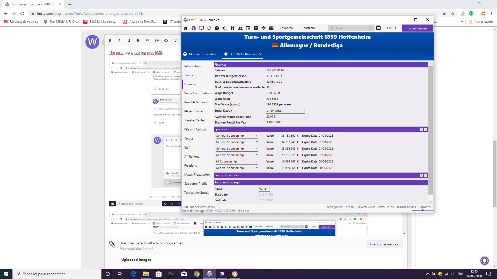The image size is (497, 279).
Task: Adjust the FMRTE zoom slider
Action: tap(422, 210)
